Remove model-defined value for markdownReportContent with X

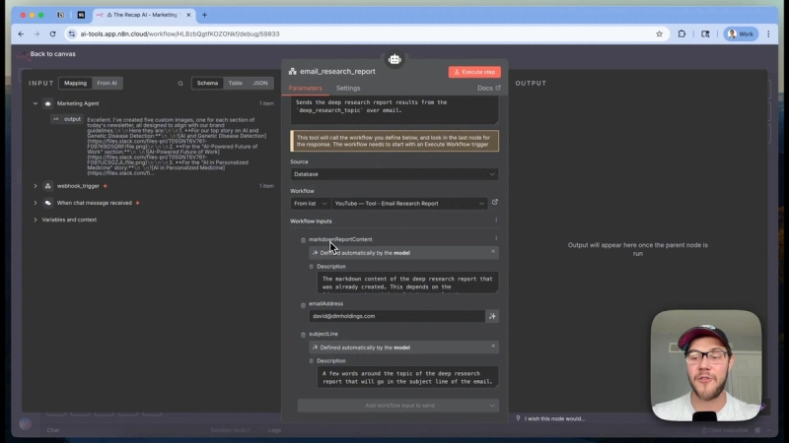point(493,252)
